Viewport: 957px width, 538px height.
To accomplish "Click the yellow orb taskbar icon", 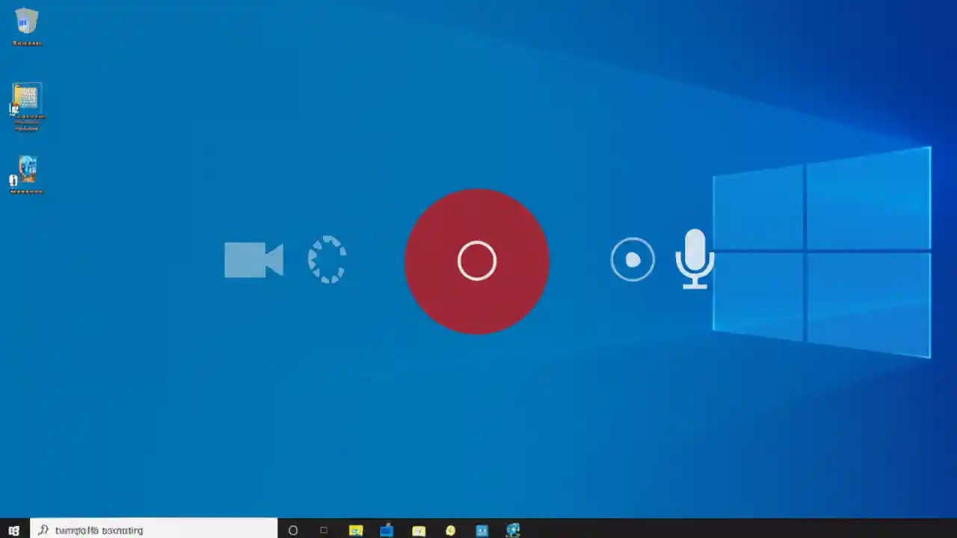I will point(450,531).
